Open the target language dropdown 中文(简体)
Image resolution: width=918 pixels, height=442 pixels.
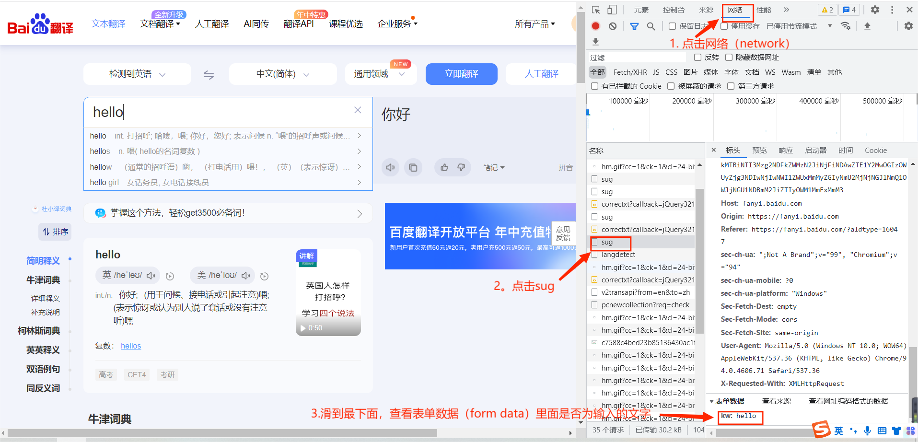coord(283,74)
